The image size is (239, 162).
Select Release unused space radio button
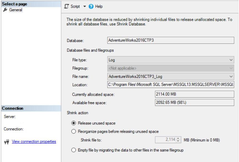[74, 123]
